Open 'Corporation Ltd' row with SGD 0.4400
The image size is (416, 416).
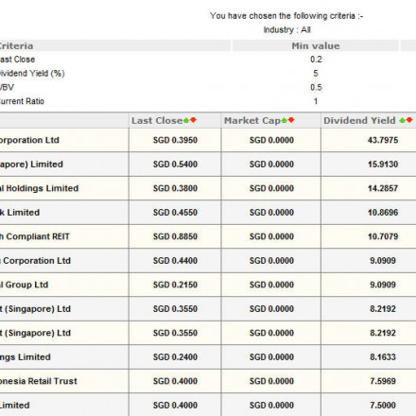pos(35,261)
